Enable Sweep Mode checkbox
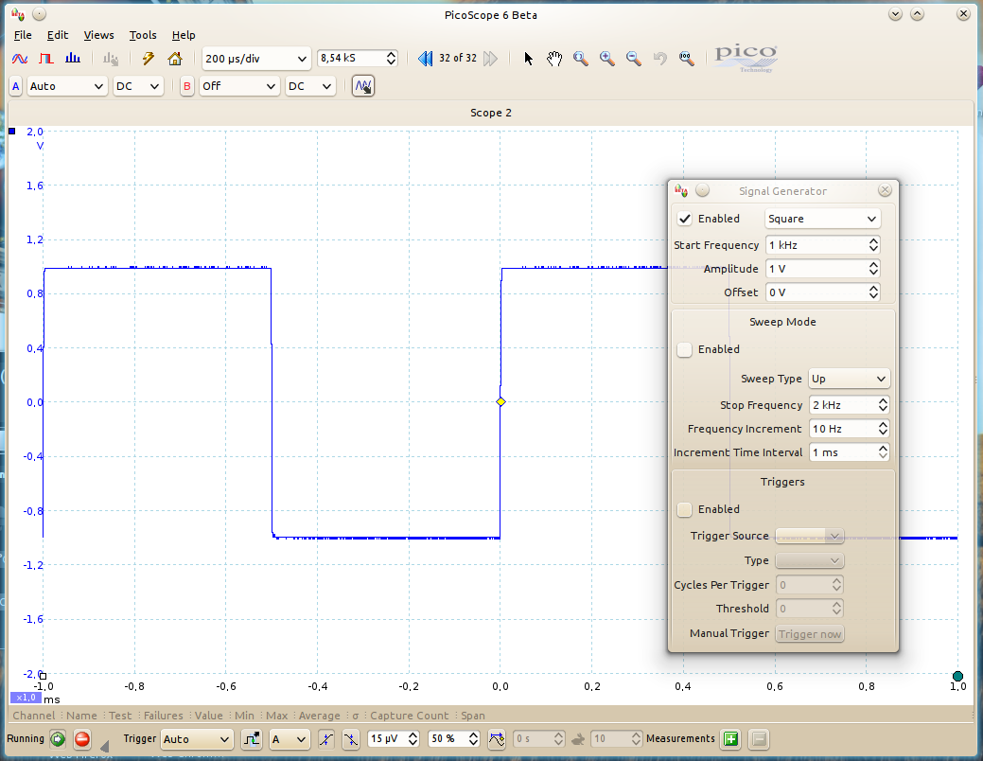Image resolution: width=983 pixels, height=761 pixels. point(685,349)
